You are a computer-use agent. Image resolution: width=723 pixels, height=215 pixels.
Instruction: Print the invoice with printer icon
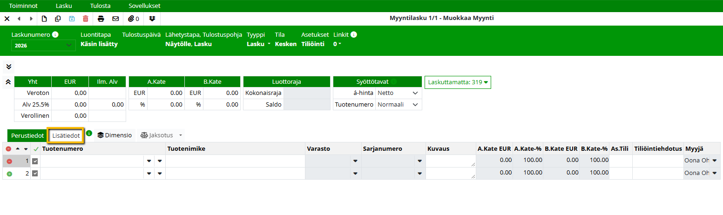pyautogui.click(x=101, y=19)
